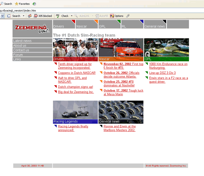Click the Zeemering Inc. logo
204x176 pixels.
tap(32, 29)
